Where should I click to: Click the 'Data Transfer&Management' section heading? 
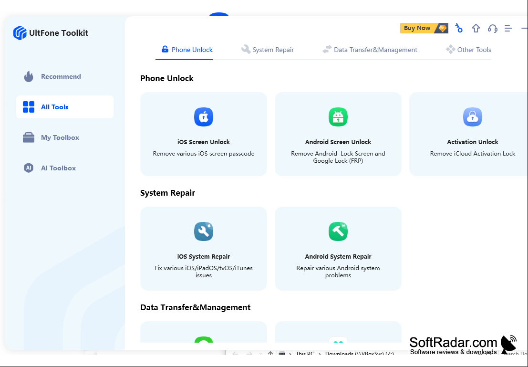[195, 307]
